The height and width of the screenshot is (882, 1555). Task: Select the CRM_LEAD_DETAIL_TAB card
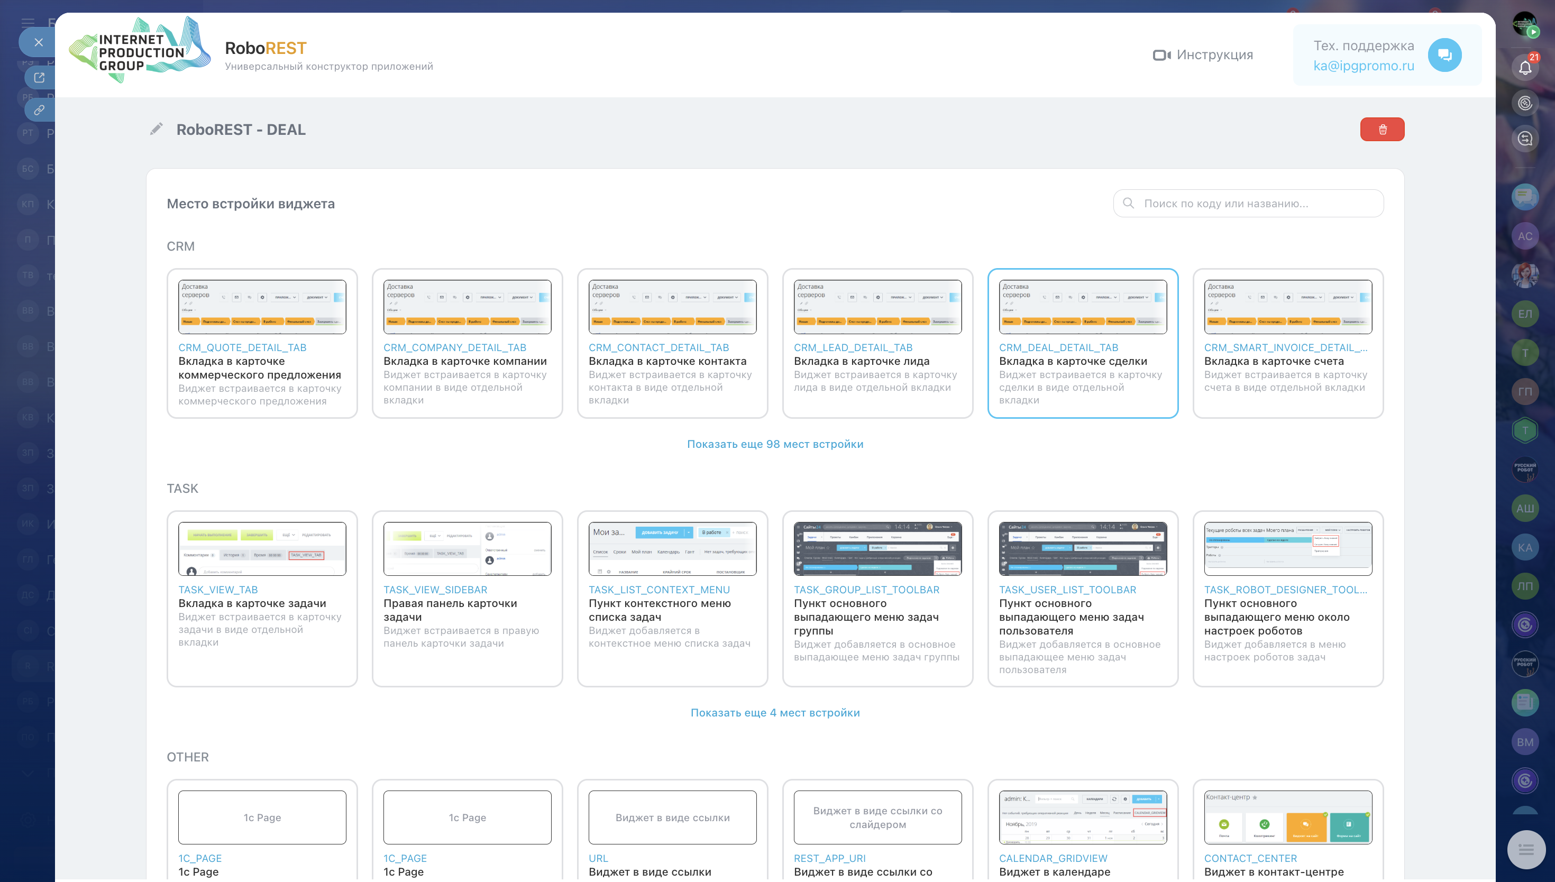(877, 344)
